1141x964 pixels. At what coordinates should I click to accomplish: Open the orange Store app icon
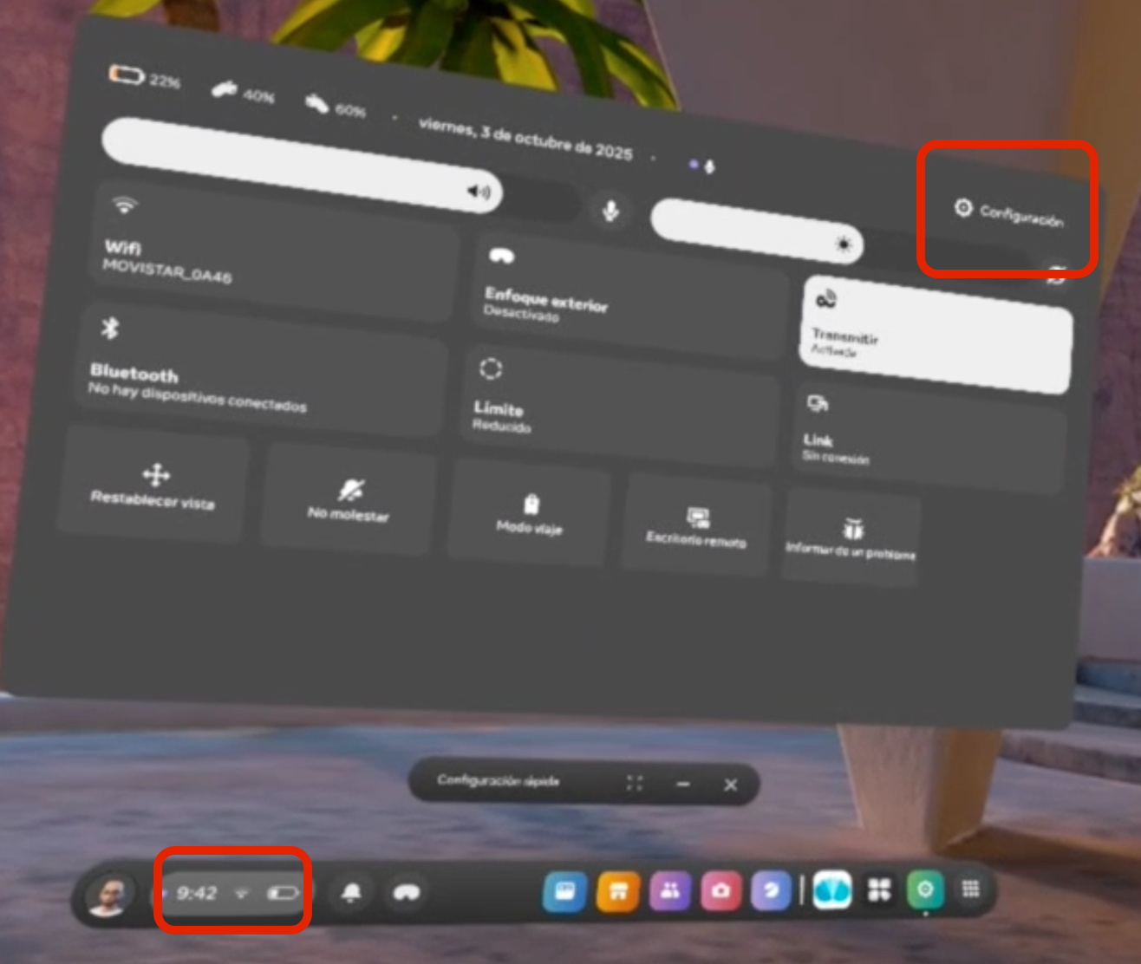coord(618,891)
